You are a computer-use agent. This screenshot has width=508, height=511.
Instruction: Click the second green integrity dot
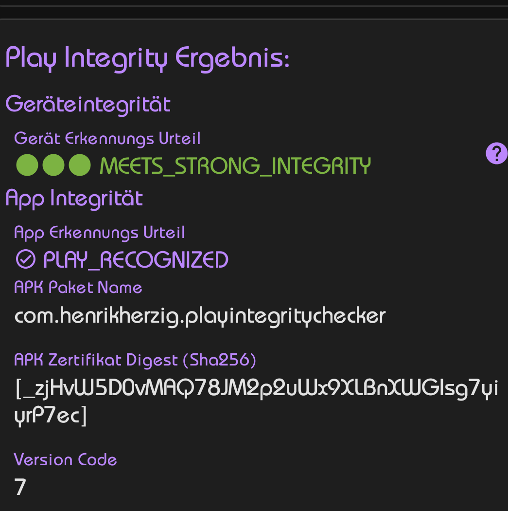pyautogui.click(x=53, y=165)
